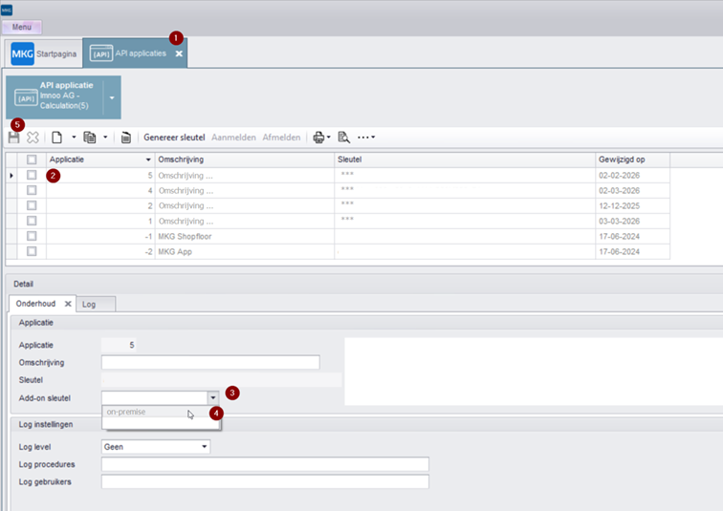Open the Log level dropdown
This screenshot has width=723, height=511.
pos(204,446)
